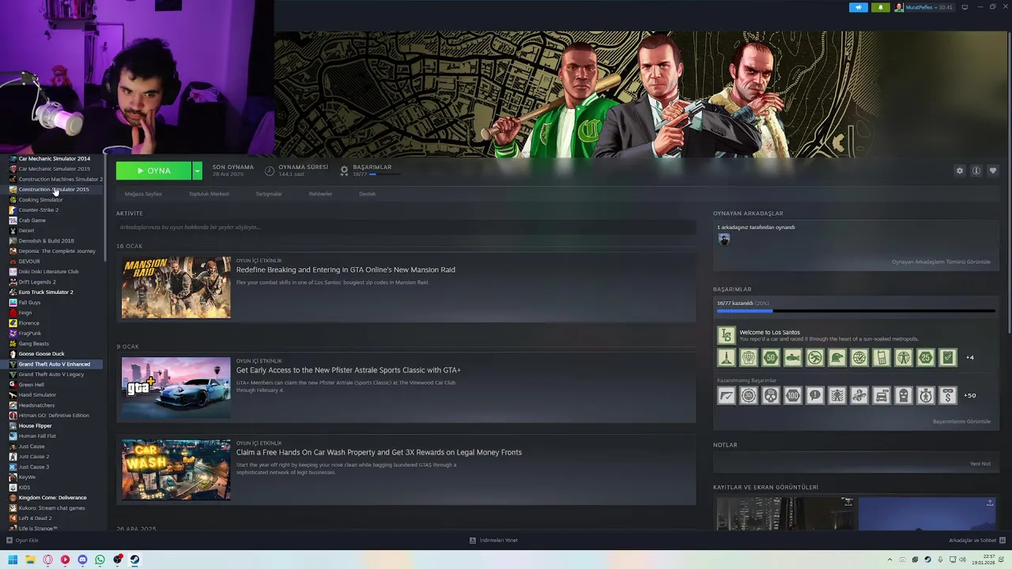Open the Destek tab
This screenshot has width=1012, height=569.
pos(368,194)
